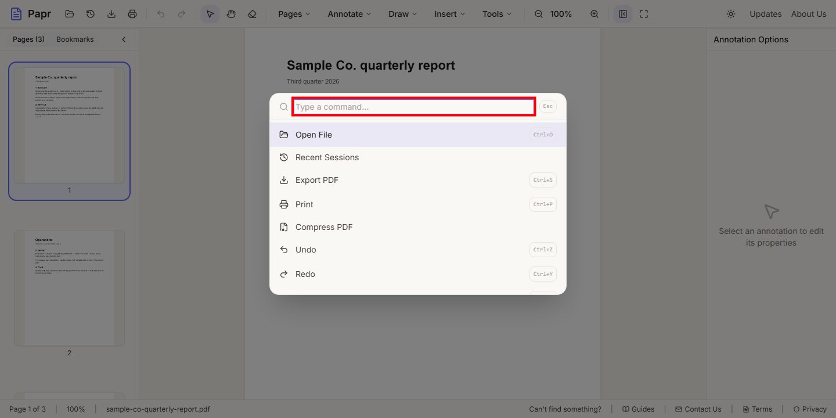Click the Papr logo icon
The height and width of the screenshot is (418, 836).
[x=16, y=14]
